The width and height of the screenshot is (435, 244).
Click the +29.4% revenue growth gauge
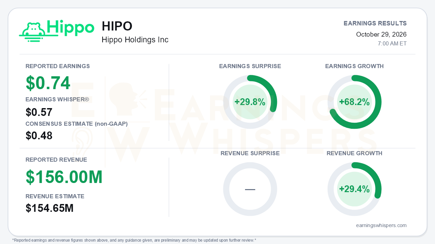coord(354,189)
